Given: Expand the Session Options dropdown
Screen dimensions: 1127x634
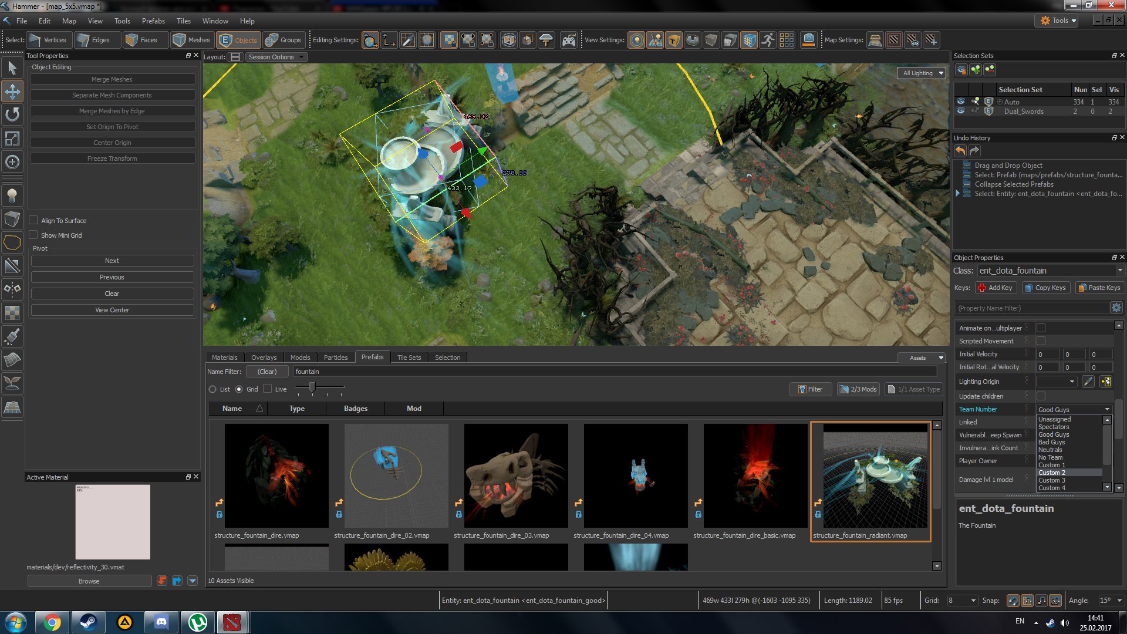Looking at the screenshot, I should (x=276, y=57).
